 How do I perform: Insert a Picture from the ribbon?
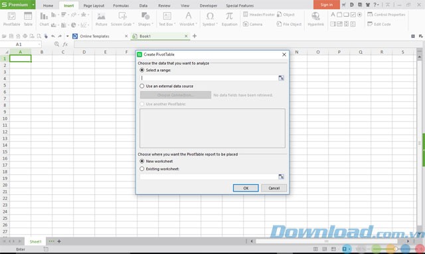click(101, 19)
